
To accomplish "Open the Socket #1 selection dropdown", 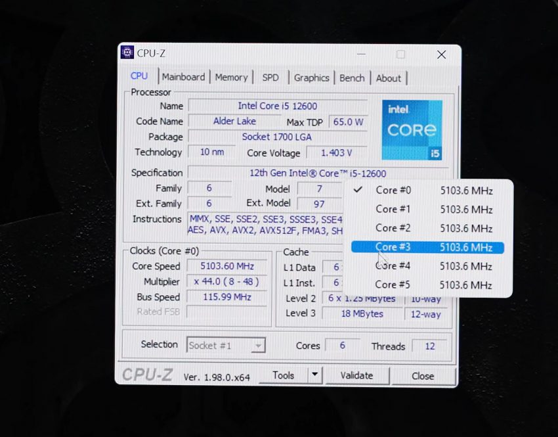I will 226,345.
